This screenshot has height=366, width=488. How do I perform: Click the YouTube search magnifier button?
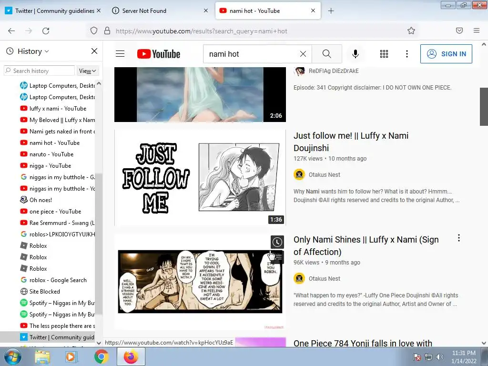coord(327,54)
